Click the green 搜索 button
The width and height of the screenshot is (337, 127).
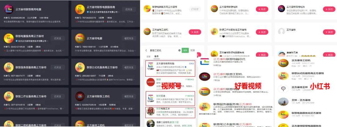tap(185, 50)
